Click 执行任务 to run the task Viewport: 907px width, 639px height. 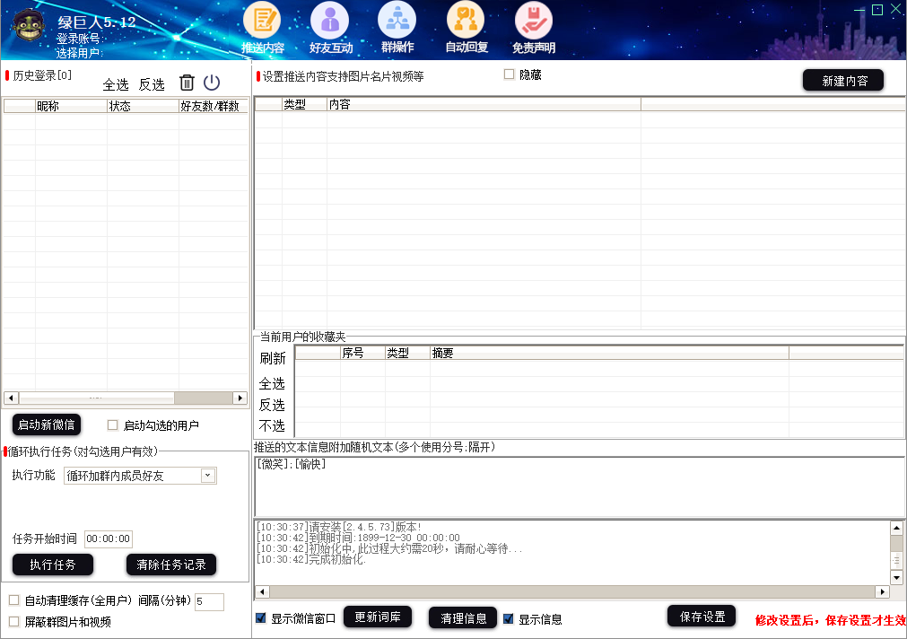coord(52,565)
